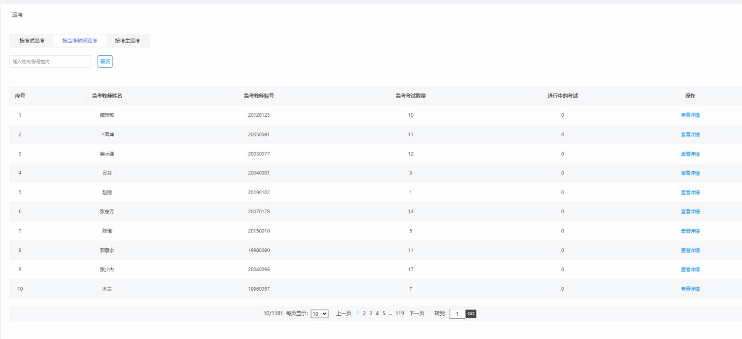Image resolution: width=742 pixels, height=339 pixels.
Task: Switch to the 按考试巡考 tab
Action: (32, 41)
